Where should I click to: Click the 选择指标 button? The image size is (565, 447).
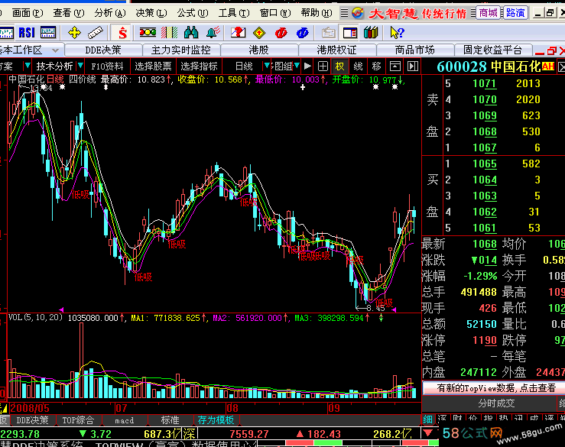(199, 66)
